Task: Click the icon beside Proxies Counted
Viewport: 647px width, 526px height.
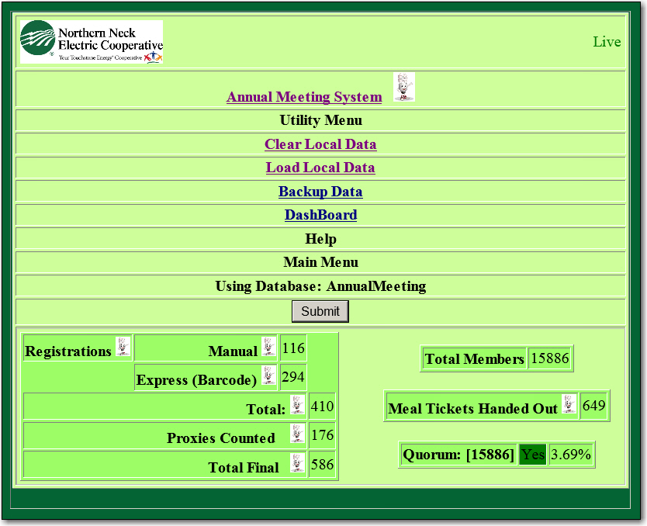Action: [x=298, y=434]
